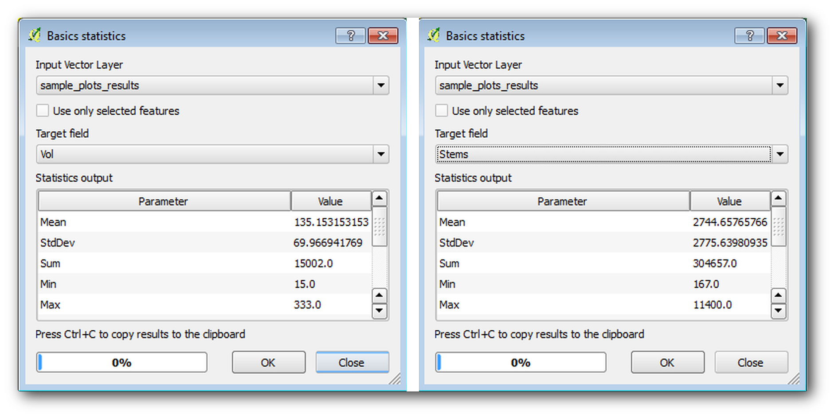
Task: Open help via the question mark in the left dialog
Action: [x=350, y=35]
